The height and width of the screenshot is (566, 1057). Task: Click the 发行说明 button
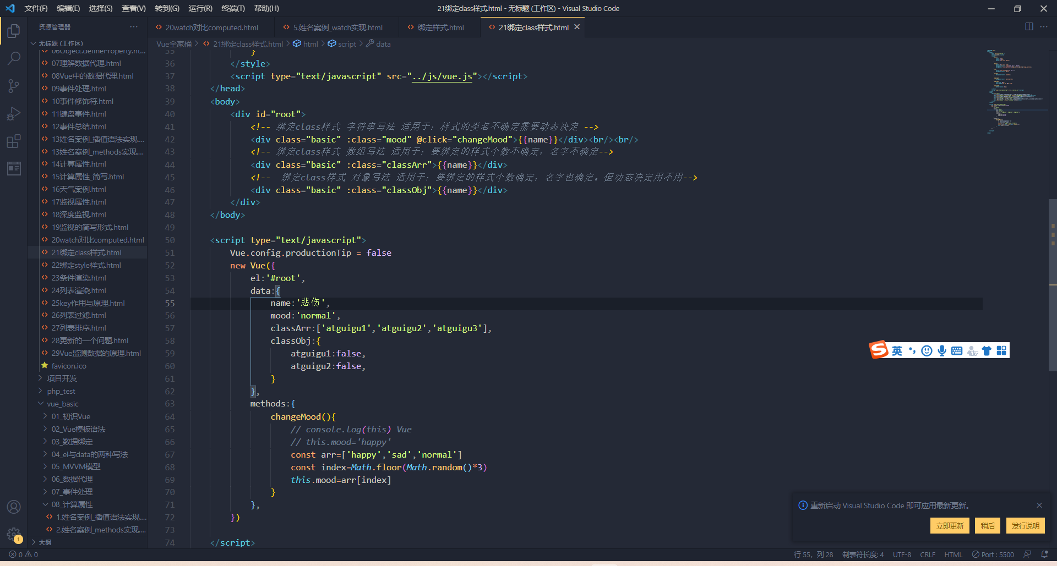tap(1025, 525)
